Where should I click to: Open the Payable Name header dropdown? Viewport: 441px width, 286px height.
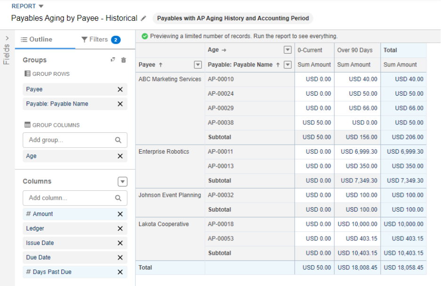[x=287, y=65]
